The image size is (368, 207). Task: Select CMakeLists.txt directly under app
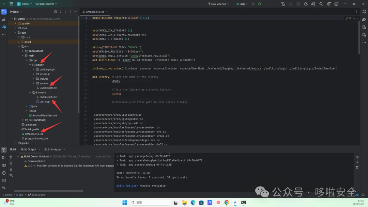pyautogui.click(x=34, y=134)
